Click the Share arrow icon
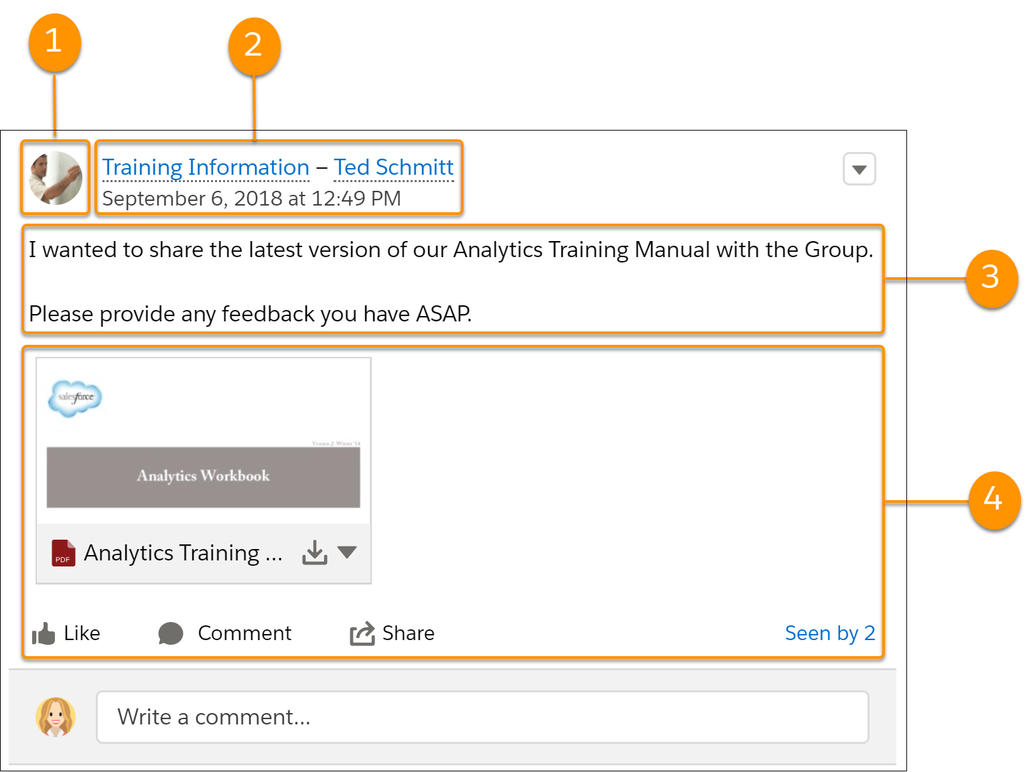This screenshot has width=1035, height=772. tap(362, 633)
